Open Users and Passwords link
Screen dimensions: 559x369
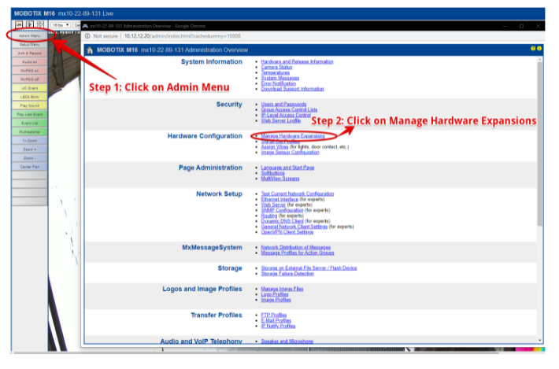click(x=283, y=104)
